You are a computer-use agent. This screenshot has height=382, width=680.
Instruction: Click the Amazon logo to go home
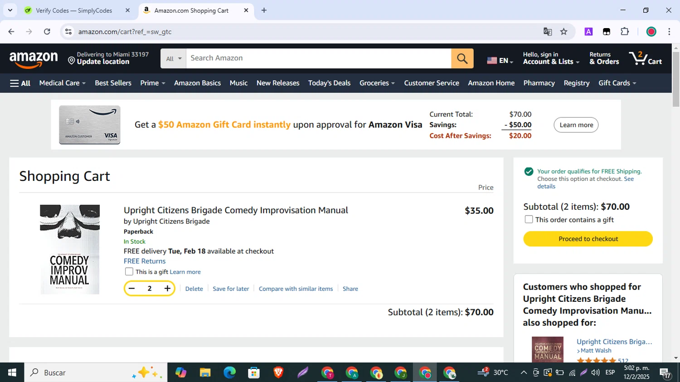34,59
